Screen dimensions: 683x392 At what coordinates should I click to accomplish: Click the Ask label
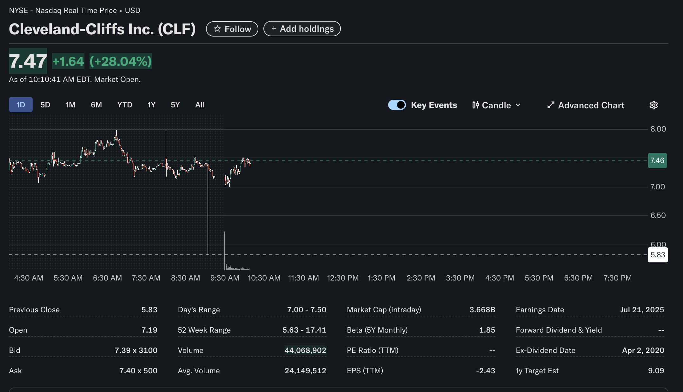(15, 371)
